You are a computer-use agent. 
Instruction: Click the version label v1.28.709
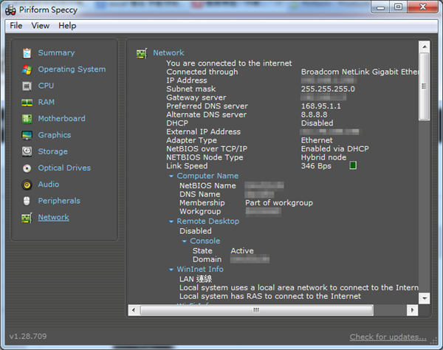pos(28,337)
